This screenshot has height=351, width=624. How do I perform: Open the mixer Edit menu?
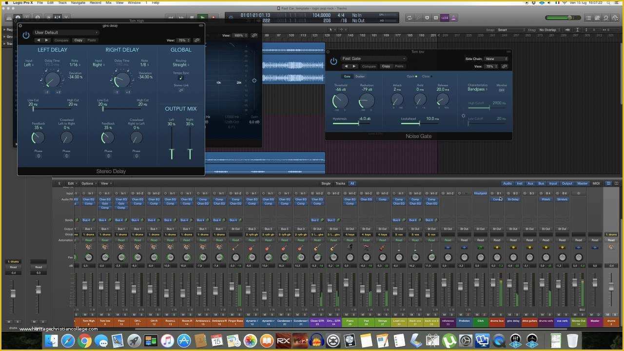point(72,183)
